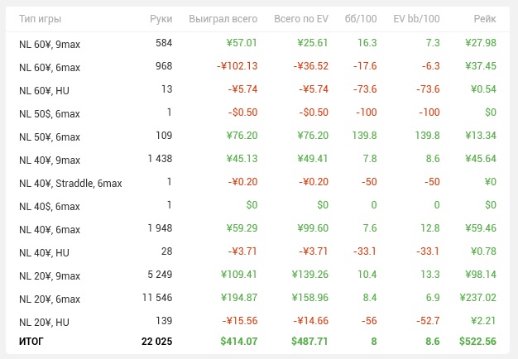Select the NL 50$, 6max row label
The width and height of the screenshot is (518, 359).
click(x=50, y=112)
